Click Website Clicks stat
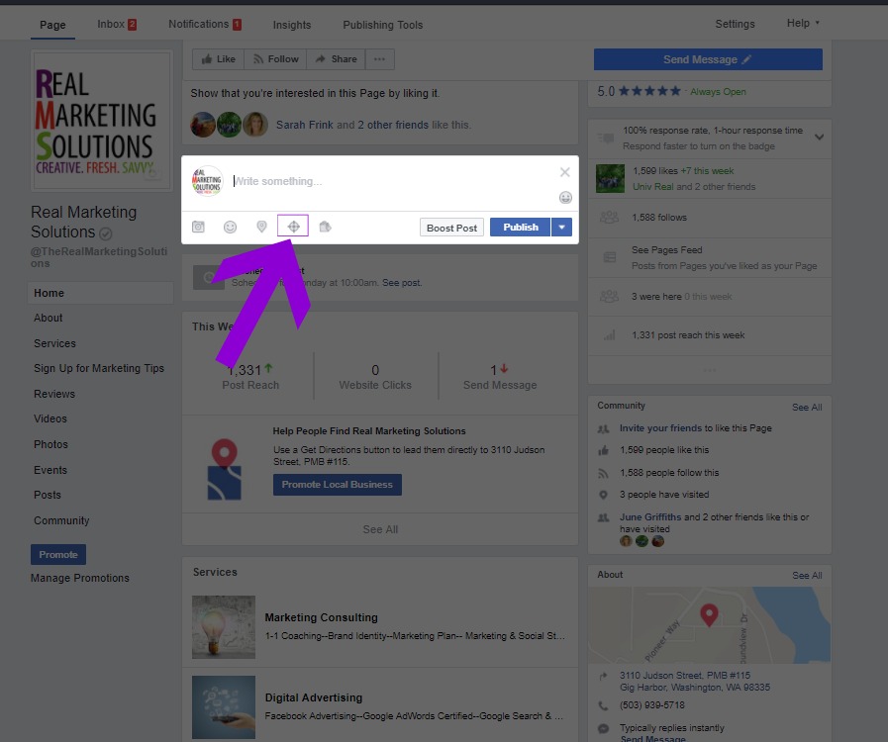Screen dimensions: 888x742 tap(375, 377)
